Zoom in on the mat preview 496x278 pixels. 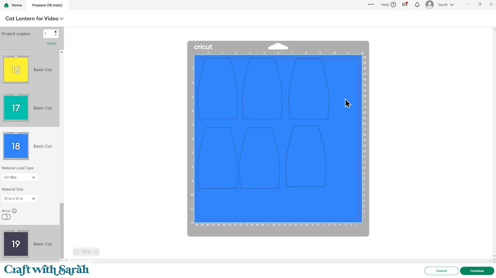point(96,252)
